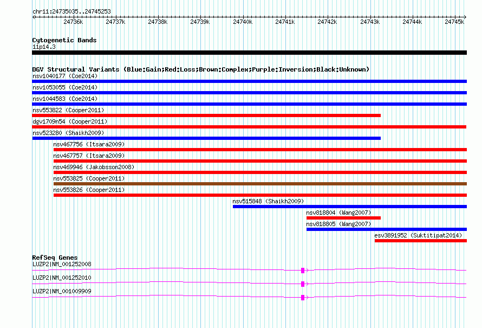Image resolution: width=482 pixels, height=328 pixels.
Task: Click the blue bar under nsv1040177
Action: pos(249,81)
